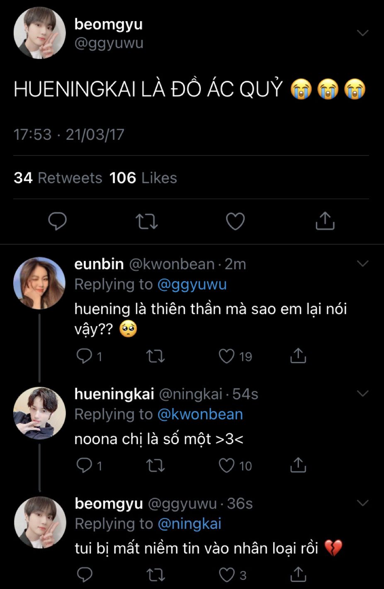Retweet the main HUENINGKAI tweet

pyautogui.click(x=147, y=221)
